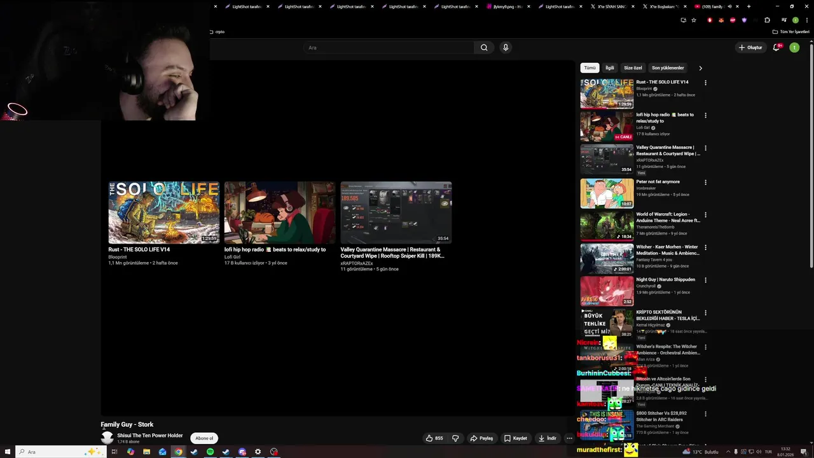Open Rust - THE SOLO LIFE V14 end-screen thumbnail
Viewport: 814px width, 458px height.
(x=164, y=212)
